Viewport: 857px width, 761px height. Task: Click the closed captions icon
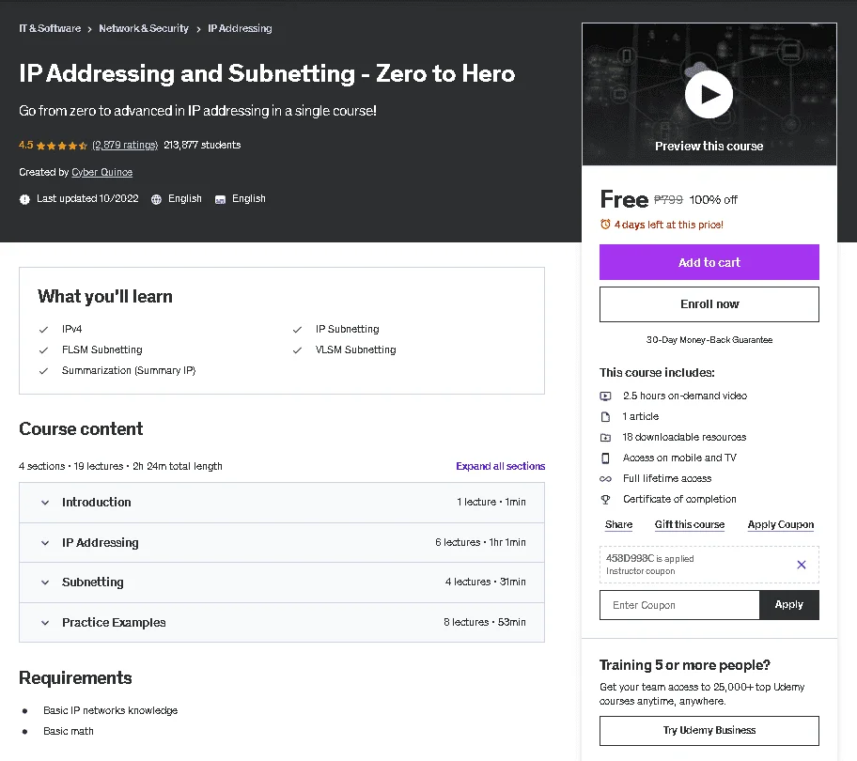tap(220, 199)
